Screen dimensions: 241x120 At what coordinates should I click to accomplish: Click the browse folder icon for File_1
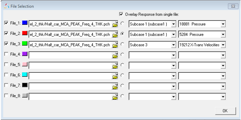tap(115, 24)
